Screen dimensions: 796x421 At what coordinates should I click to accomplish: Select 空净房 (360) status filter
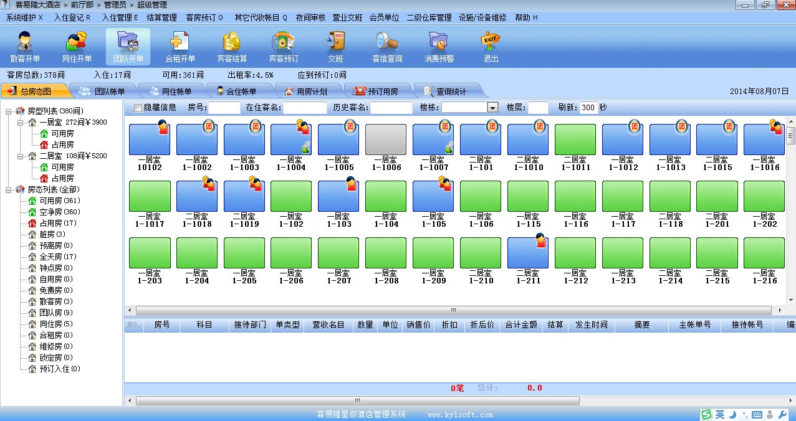point(60,212)
